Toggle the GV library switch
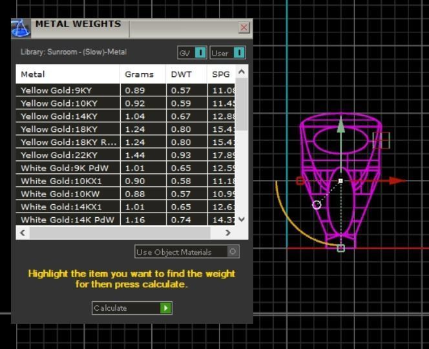Viewport: 429px width, 349px height. point(192,52)
